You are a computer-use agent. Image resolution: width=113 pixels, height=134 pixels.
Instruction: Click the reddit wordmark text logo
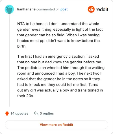pyautogui.click(x=102, y=9)
